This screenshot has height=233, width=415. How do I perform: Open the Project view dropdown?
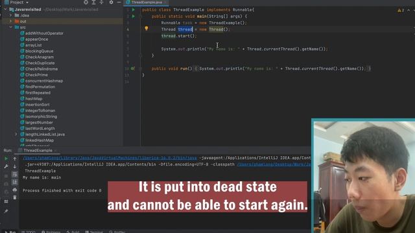tap(17, 3)
